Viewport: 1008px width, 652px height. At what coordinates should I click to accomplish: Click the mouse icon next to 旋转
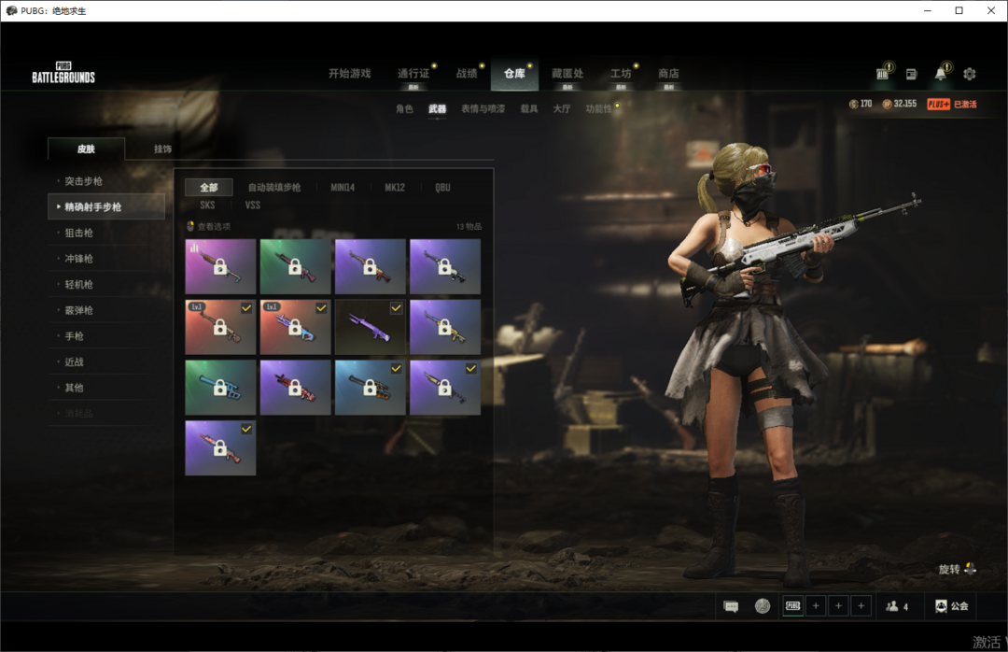(x=970, y=568)
